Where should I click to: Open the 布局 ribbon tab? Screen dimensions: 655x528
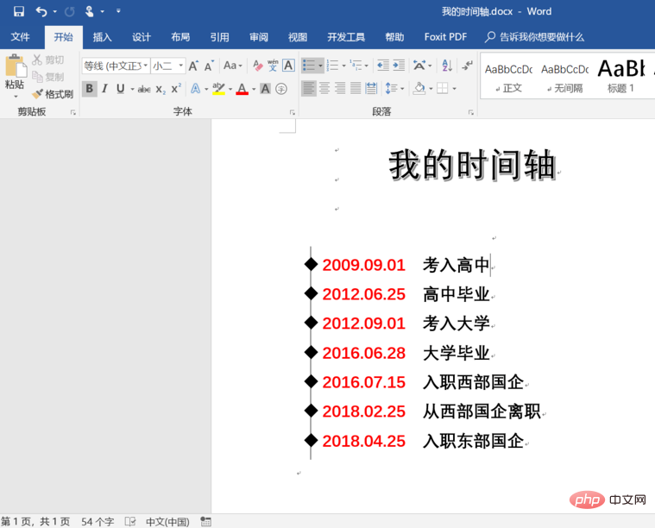180,37
